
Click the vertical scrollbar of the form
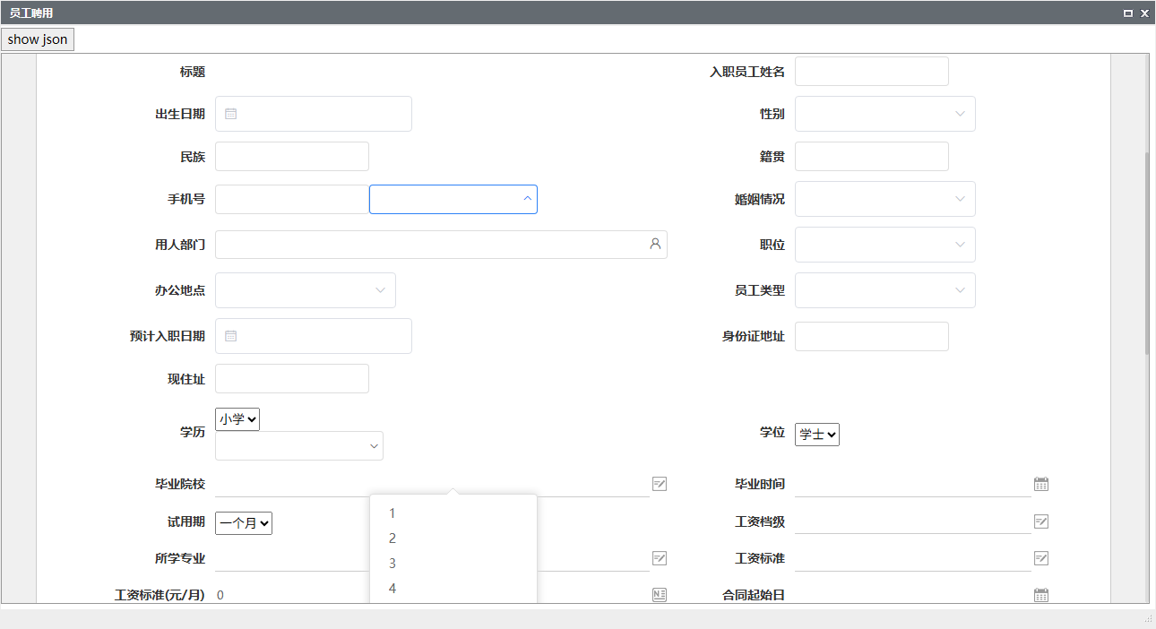pyautogui.click(x=1146, y=251)
